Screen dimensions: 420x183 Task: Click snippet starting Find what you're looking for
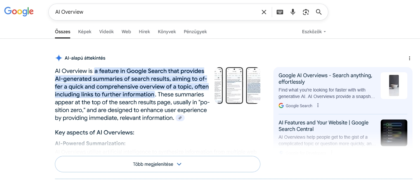(x=327, y=93)
